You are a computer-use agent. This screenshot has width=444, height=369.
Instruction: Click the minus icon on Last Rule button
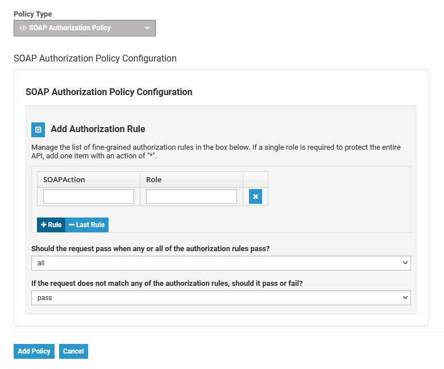tap(72, 225)
